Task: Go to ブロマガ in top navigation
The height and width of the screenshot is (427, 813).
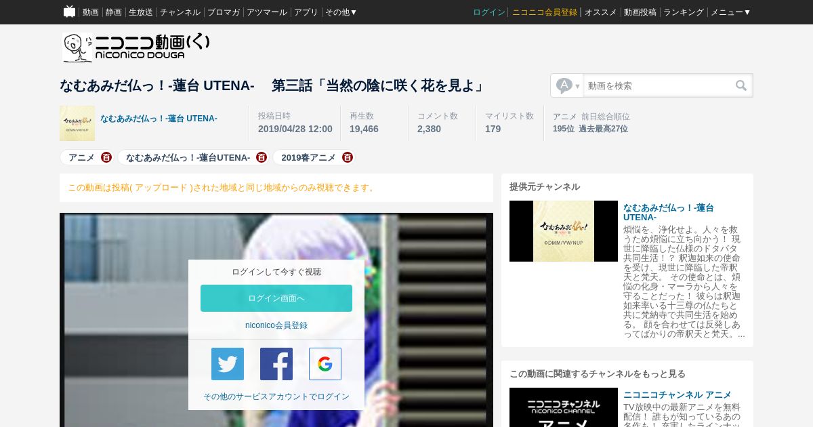Action: click(x=224, y=12)
